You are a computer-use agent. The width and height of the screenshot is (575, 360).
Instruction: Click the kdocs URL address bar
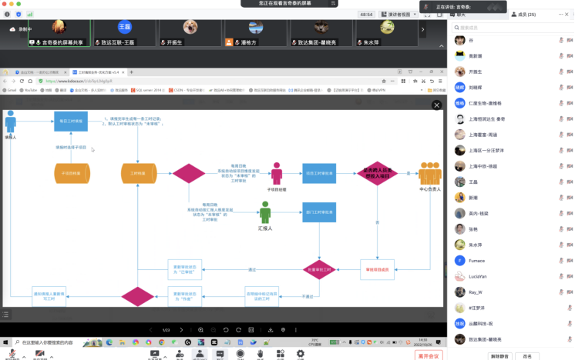click(209, 82)
